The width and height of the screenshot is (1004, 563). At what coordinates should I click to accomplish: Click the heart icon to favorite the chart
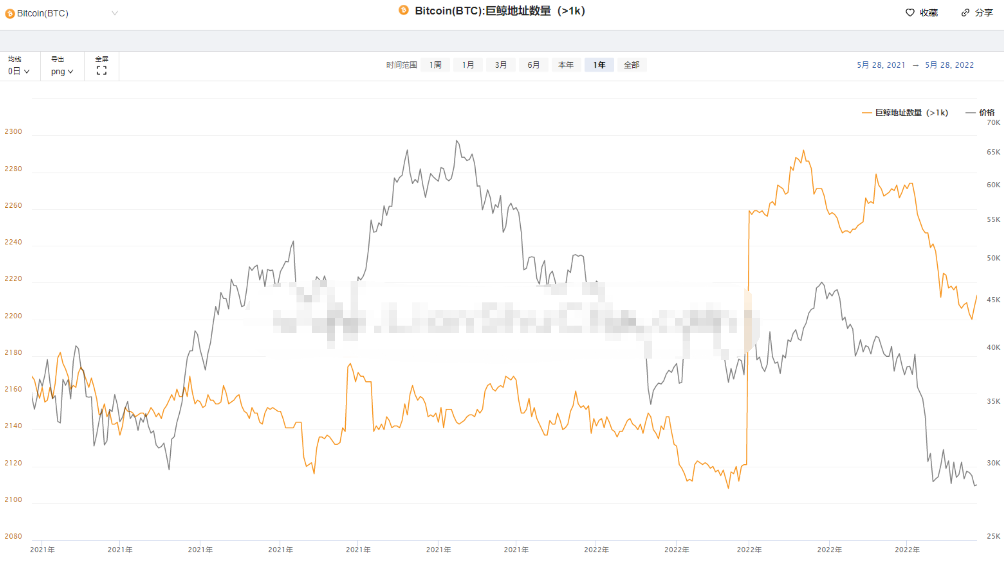pyautogui.click(x=910, y=13)
